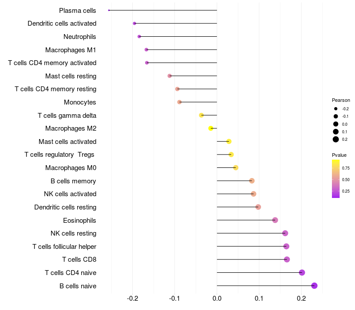
Task: Click the 0.2 Pearson size legend circle
Action: [x=336, y=139]
